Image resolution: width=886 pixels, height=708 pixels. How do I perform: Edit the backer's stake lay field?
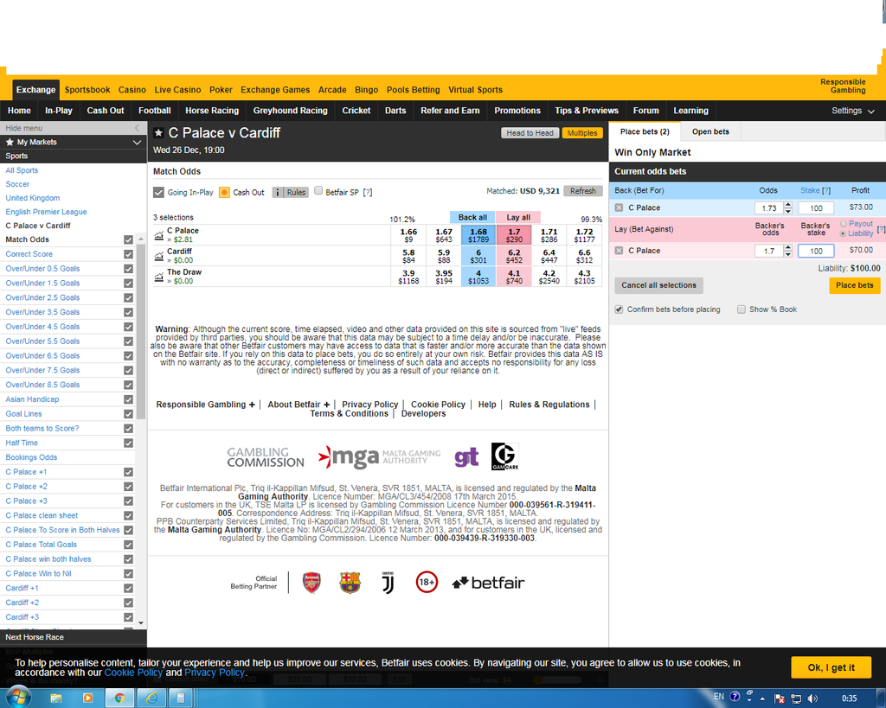click(816, 251)
